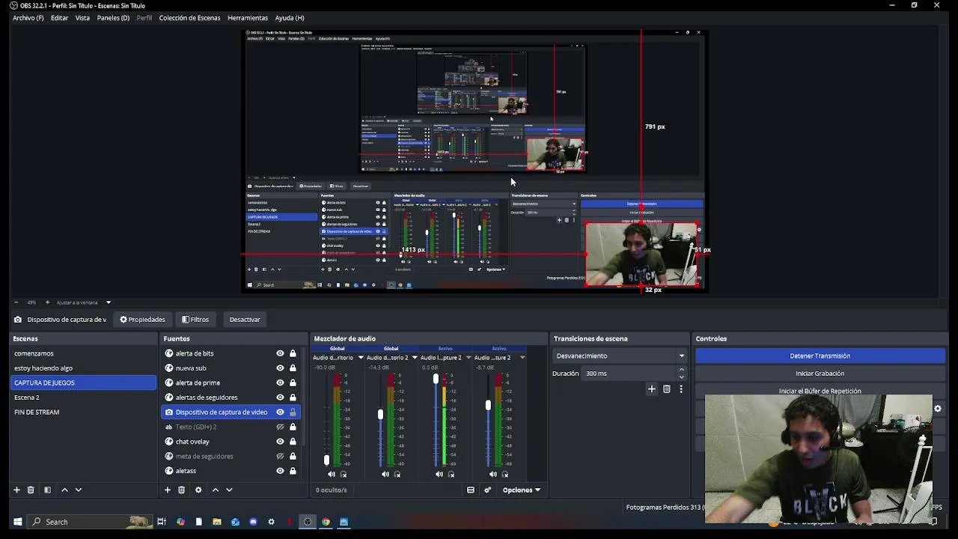Delete selected scene with trash icon
Viewport: 958px width, 539px height.
point(31,490)
